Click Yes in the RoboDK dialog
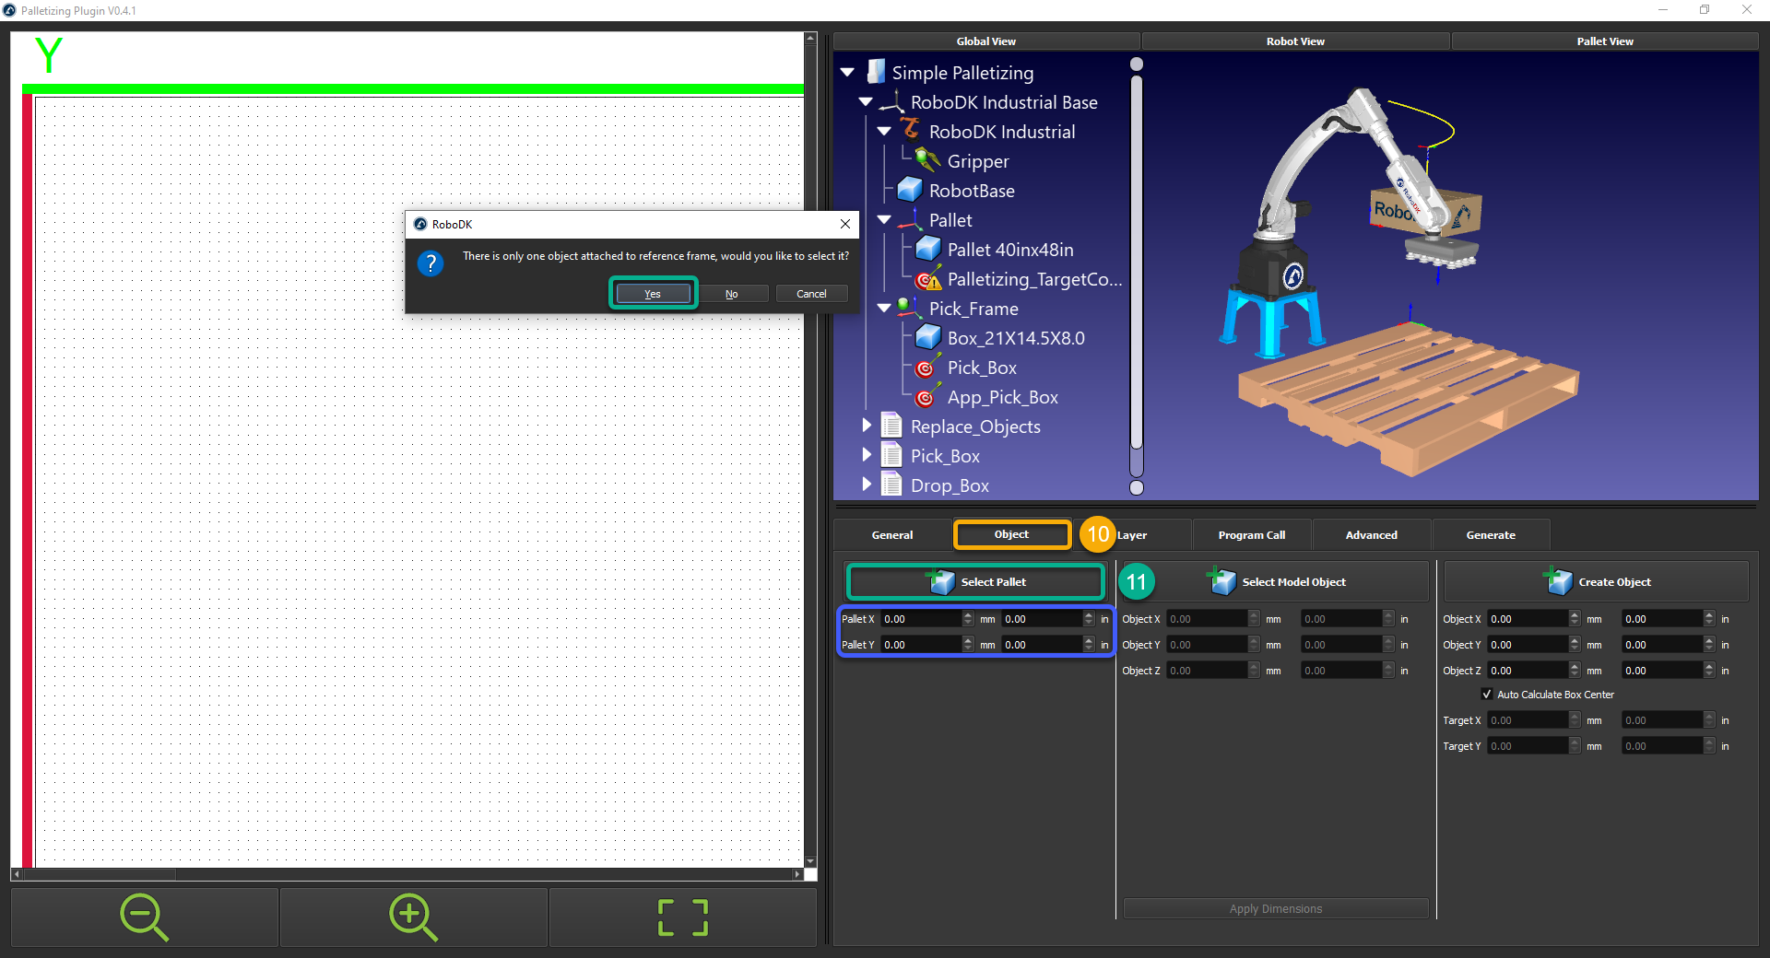The image size is (1770, 958). point(653,293)
